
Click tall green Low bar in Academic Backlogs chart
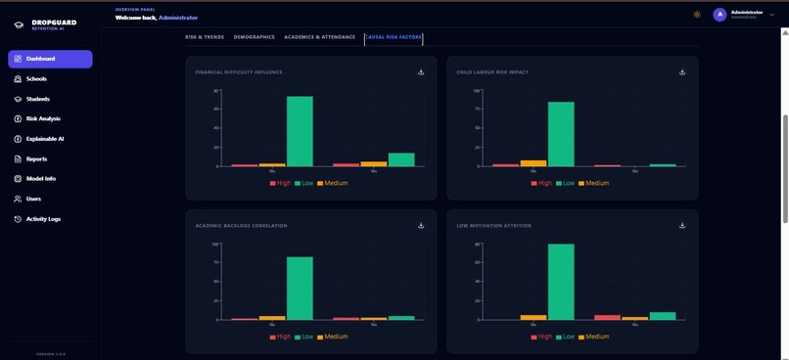300,289
